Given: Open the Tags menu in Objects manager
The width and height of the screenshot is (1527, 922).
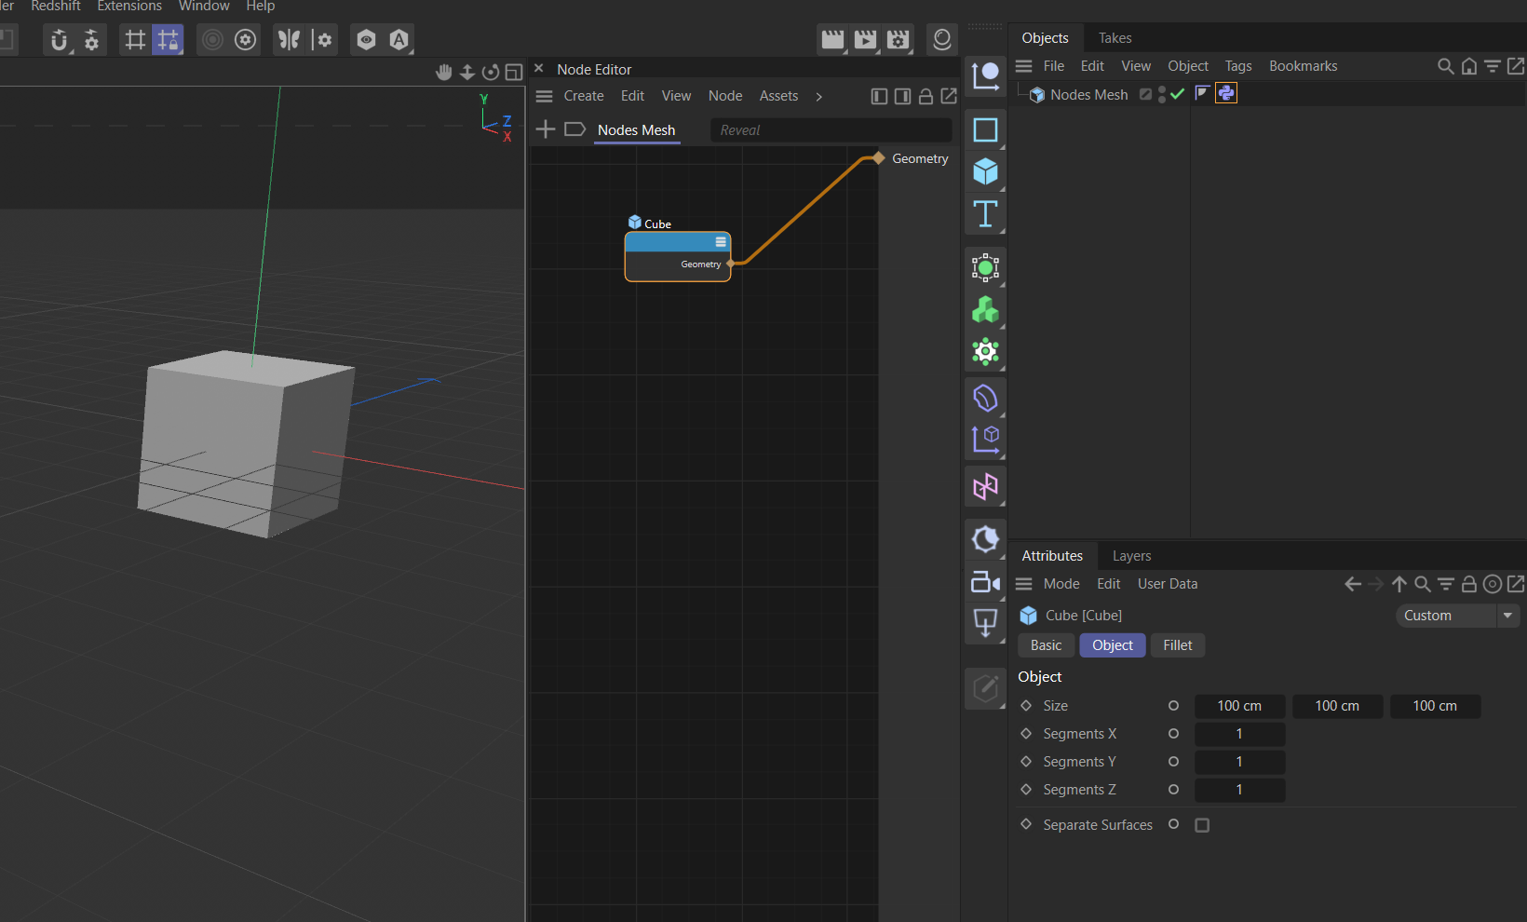Looking at the screenshot, I should pos(1238,66).
